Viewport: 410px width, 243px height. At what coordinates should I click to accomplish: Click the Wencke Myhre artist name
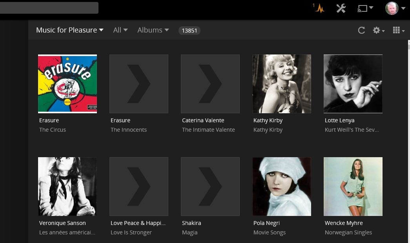pyautogui.click(x=344, y=223)
